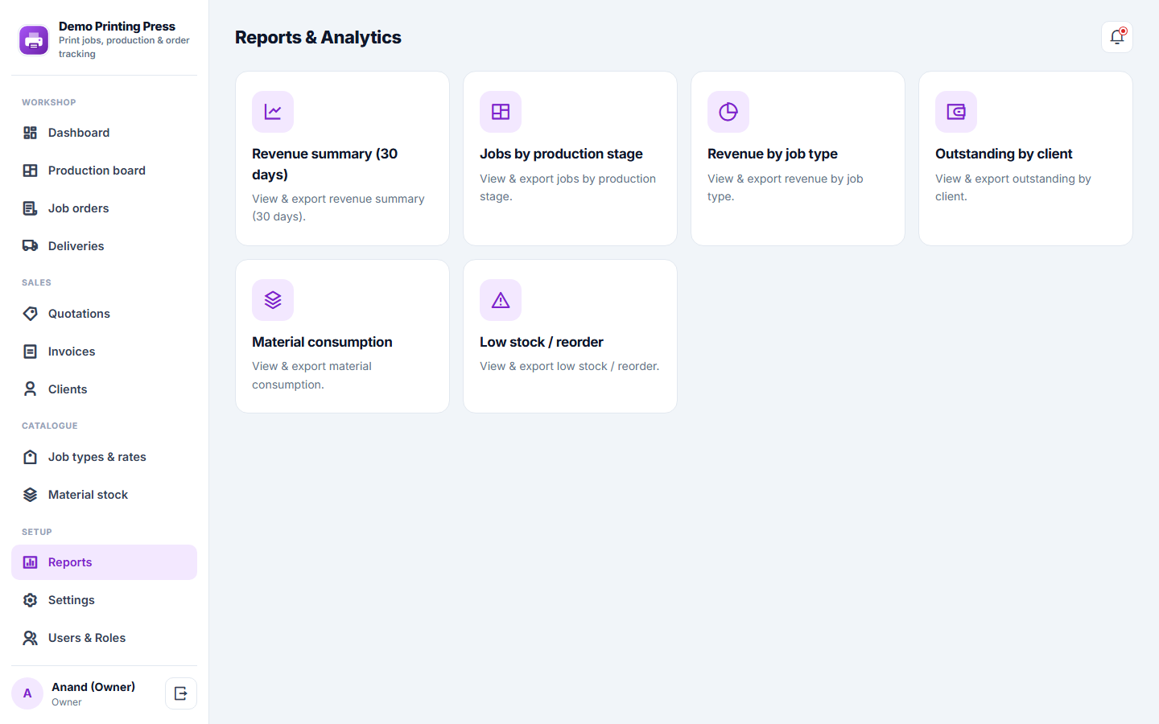Click the Users & Roles people icon
The width and height of the screenshot is (1159, 724).
[30, 638]
